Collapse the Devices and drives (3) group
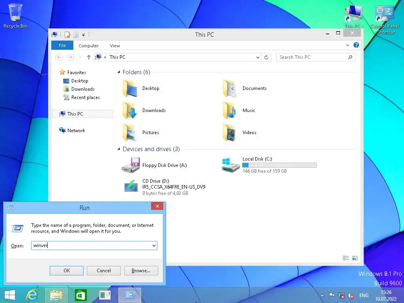Image resolution: width=404 pixels, height=303 pixels. pos(119,149)
